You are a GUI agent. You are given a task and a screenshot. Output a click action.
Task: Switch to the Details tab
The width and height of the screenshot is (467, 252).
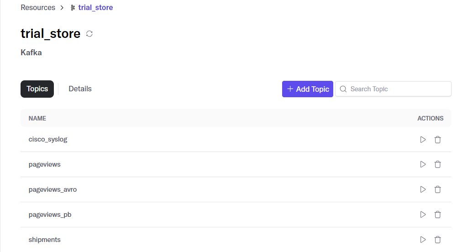[x=80, y=89]
